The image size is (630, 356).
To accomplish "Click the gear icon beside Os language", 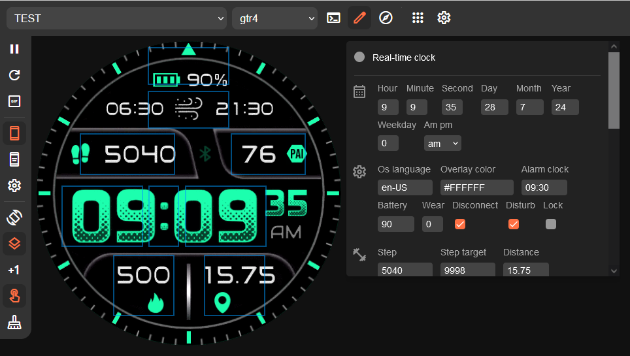I will [359, 172].
